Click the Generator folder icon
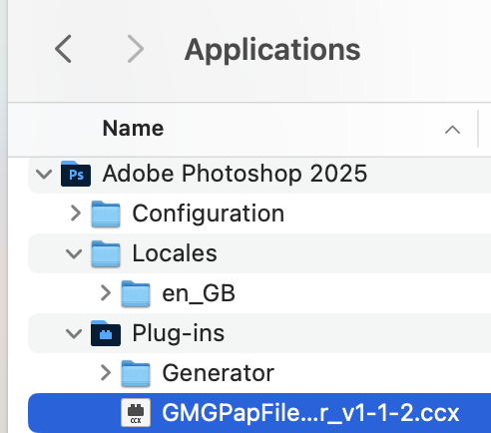The image size is (491, 433). (136, 373)
